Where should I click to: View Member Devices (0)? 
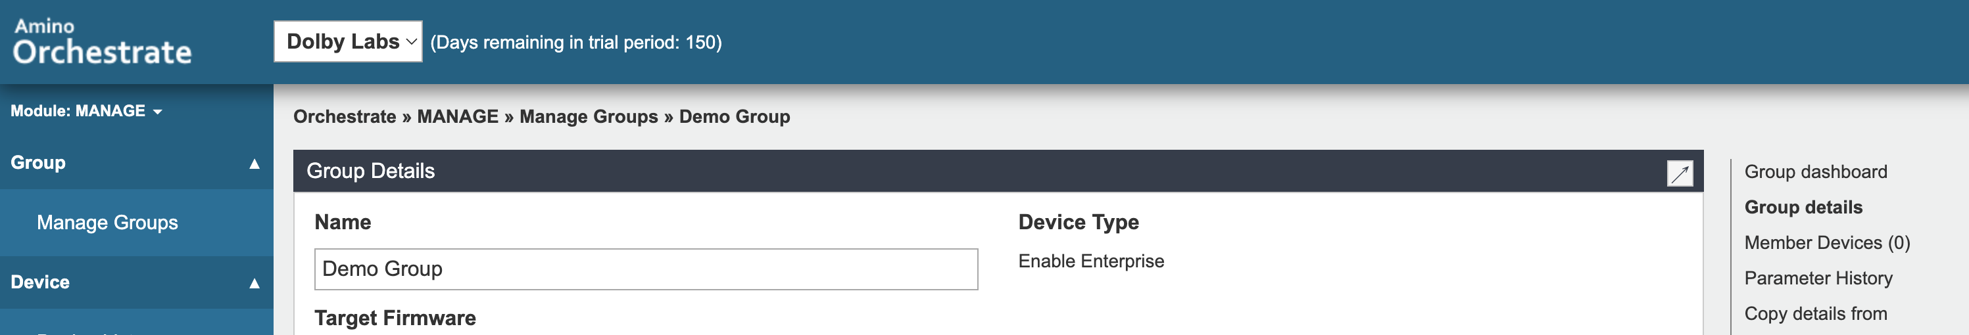[x=1826, y=242]
